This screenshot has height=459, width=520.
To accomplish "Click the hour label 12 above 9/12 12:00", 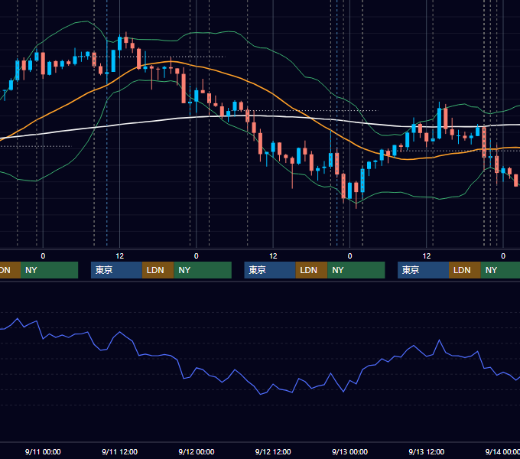I will (273, 256).
